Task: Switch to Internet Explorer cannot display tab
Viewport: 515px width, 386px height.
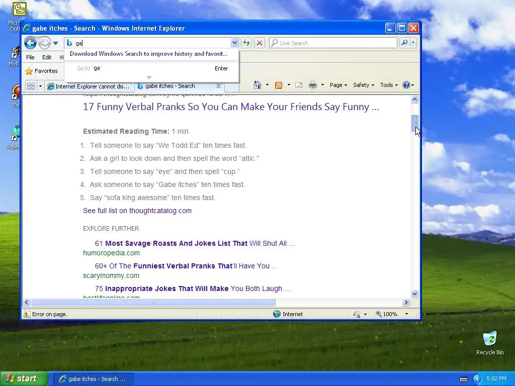Action: [90, 86]
